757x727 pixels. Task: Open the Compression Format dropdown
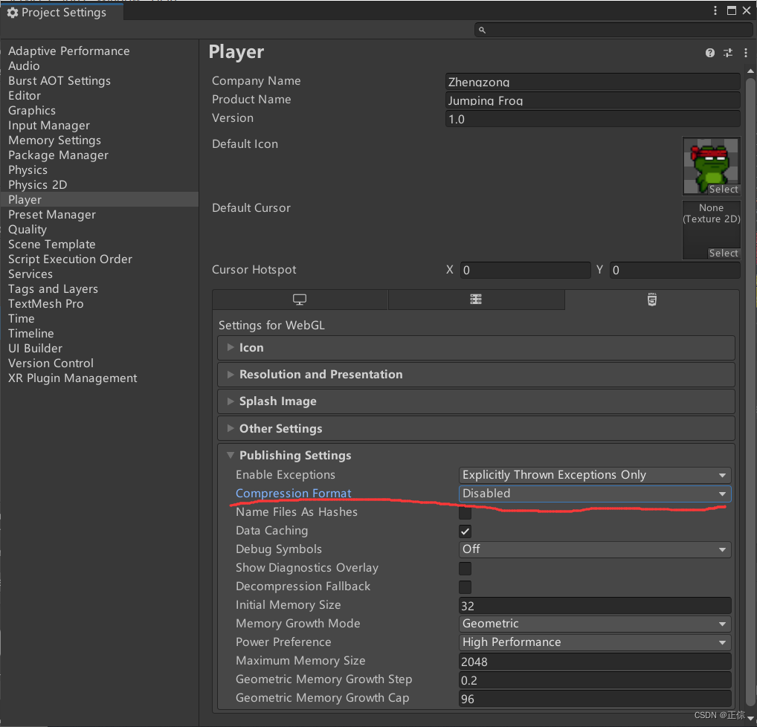click(595, 494)
